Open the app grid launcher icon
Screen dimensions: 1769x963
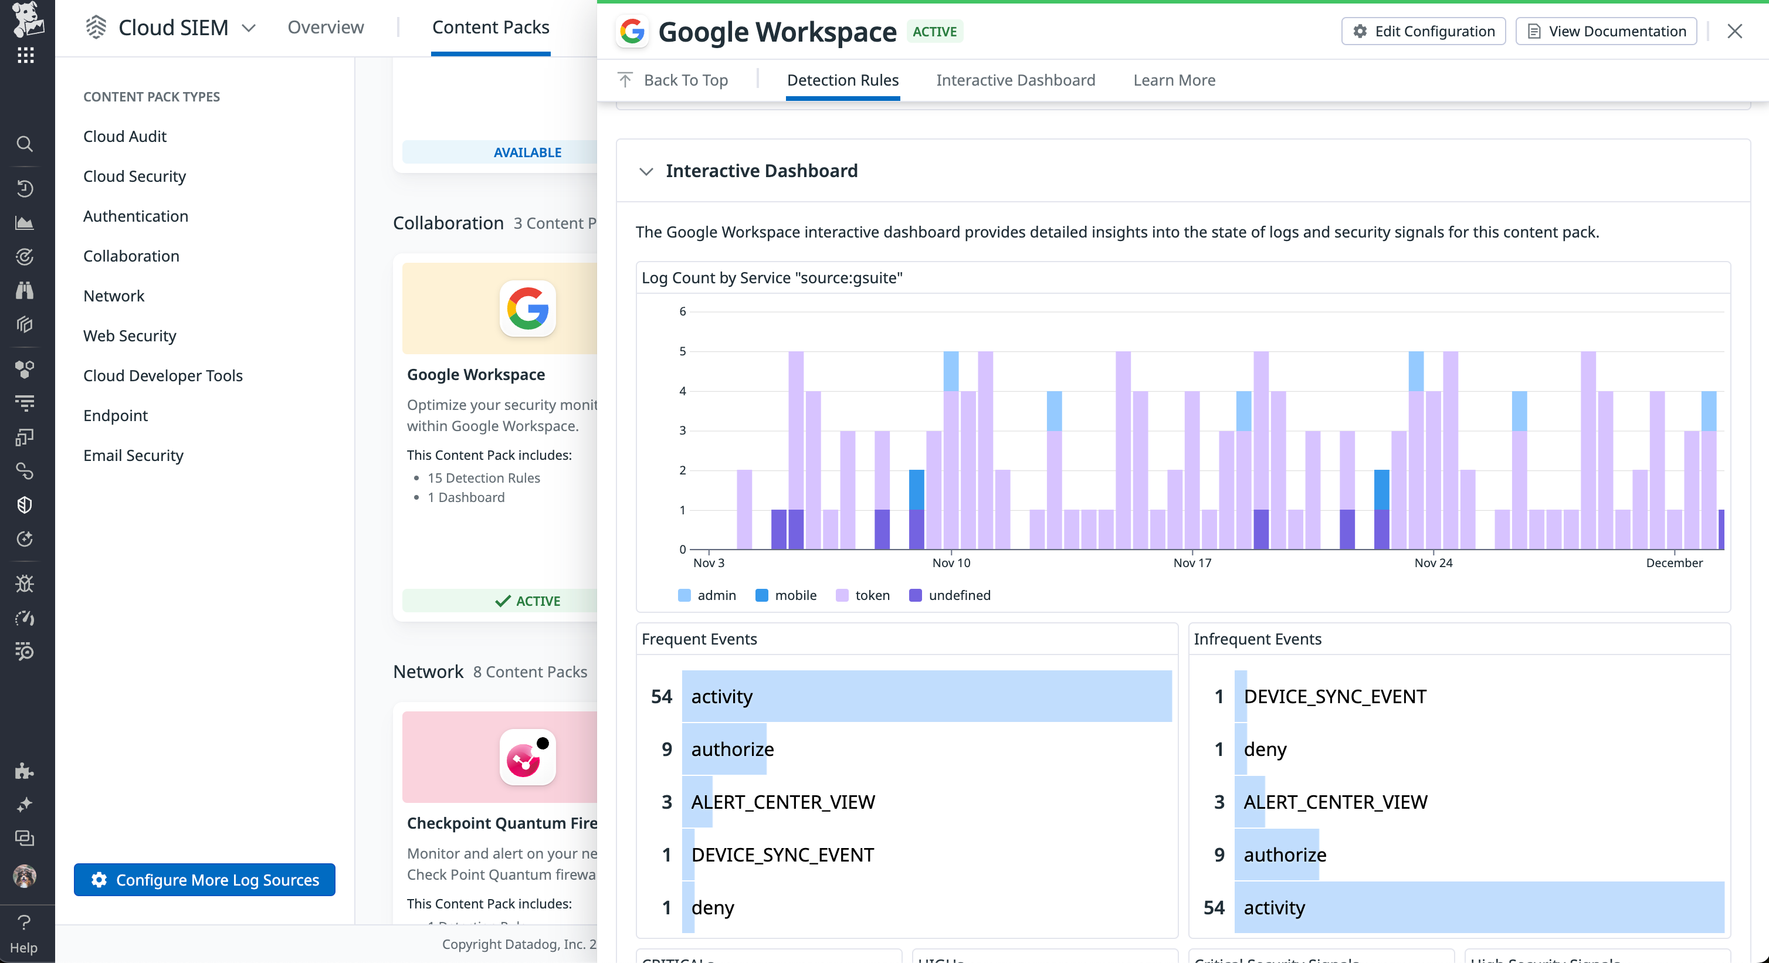[25, 55]
